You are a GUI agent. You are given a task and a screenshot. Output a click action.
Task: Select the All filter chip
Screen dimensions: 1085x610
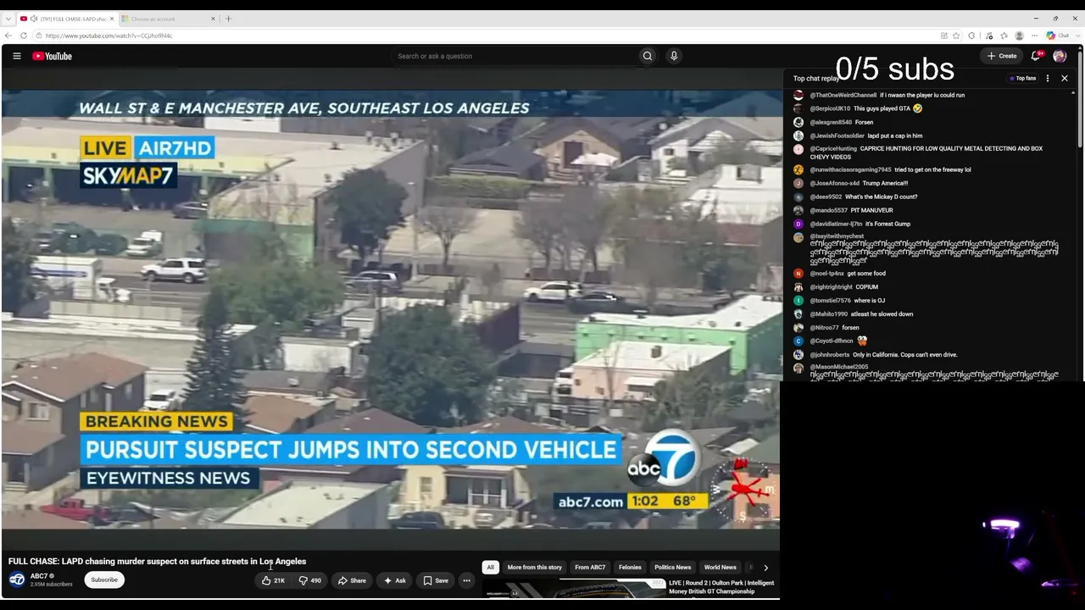490,568
